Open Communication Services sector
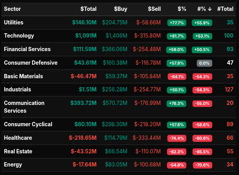This screenshot has height=175, width=239. tap(24, 107)
